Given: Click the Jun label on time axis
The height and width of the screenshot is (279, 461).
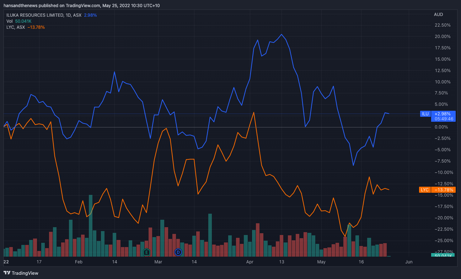Looking at the screenshot, I should [409, 262].
